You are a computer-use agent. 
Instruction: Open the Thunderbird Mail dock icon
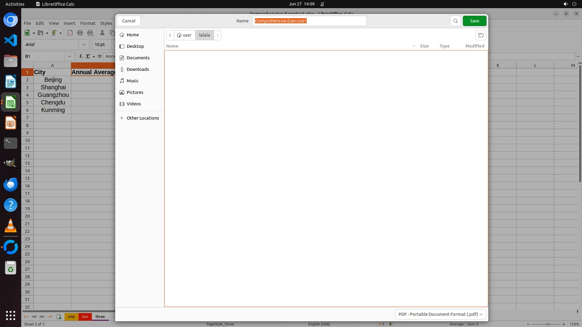point(11,184)
